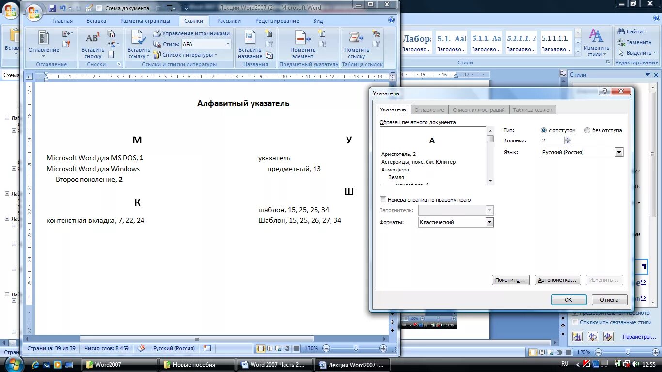Open the 'Сноски' group dialog launcher

118,64
